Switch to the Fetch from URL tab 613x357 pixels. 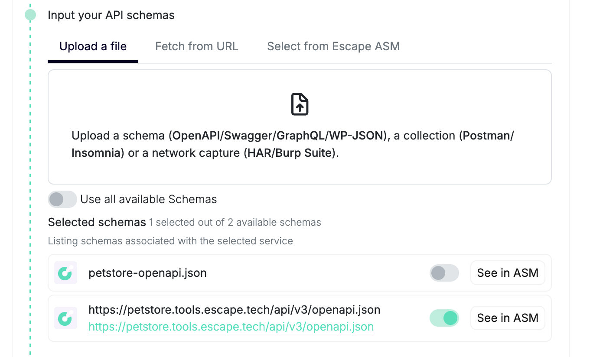[197, 46]
